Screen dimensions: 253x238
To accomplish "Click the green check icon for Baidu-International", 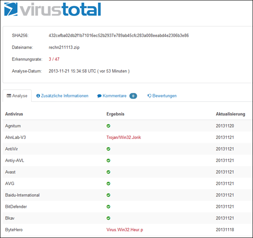I will 108,195.
